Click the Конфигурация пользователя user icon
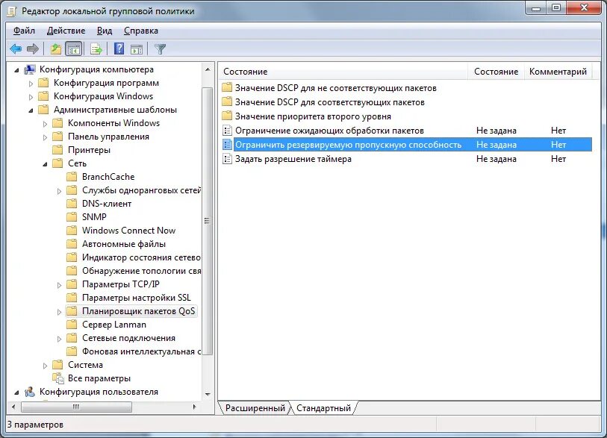Image resolution: width=607 pixels, height=438 pixels. [30, 392]
